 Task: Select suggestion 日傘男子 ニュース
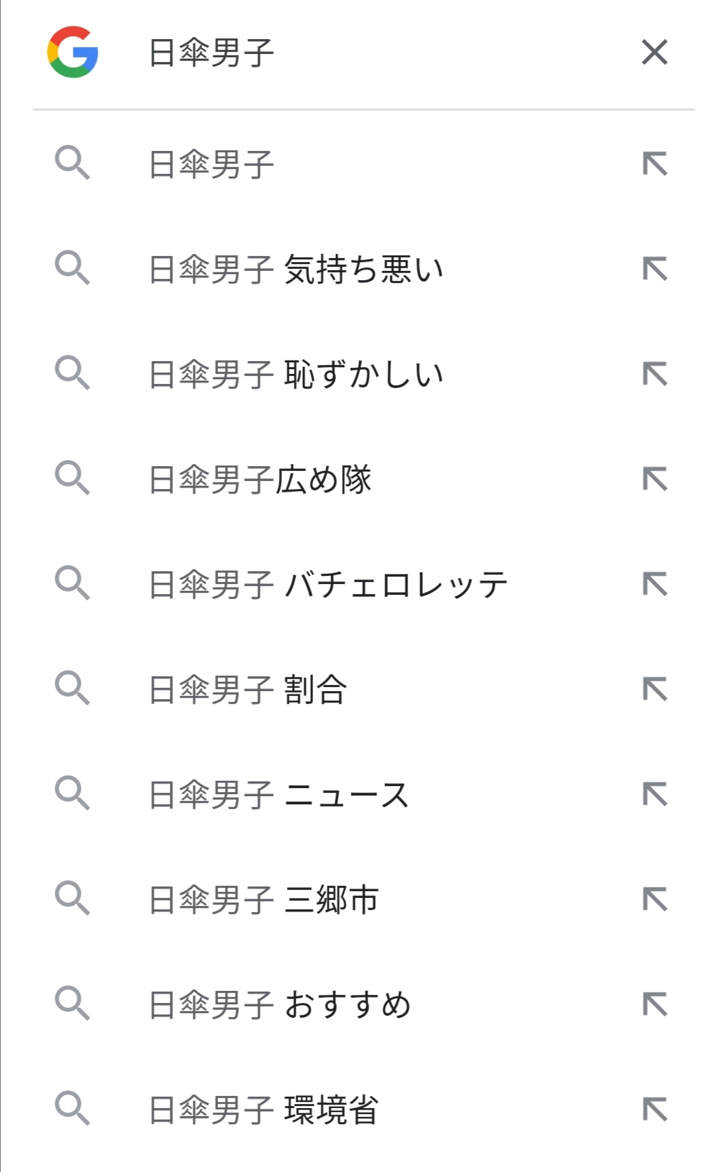[279, 795]
